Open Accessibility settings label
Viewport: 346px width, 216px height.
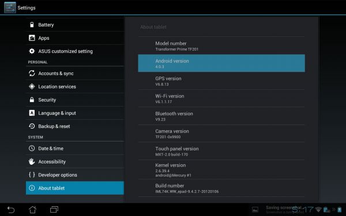52,162
